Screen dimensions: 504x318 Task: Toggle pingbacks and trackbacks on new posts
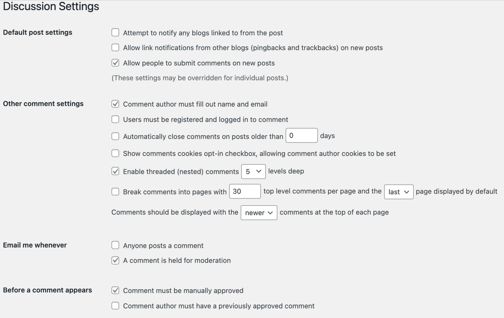(115, 47)
